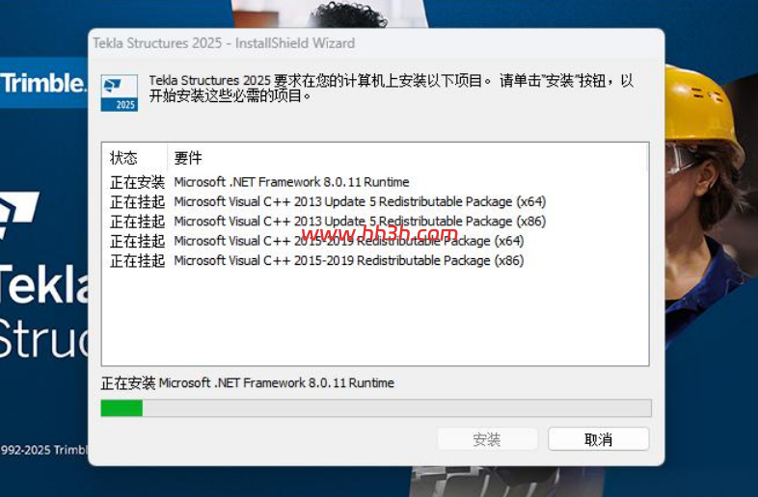Select Visual C++ 2013 Update 5 (x86) row
Screen dimensions: 758x497
[x=374, y=222]
